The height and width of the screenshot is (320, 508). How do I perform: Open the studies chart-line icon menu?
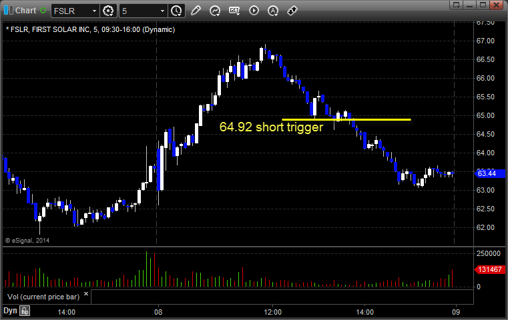[x=215, y=11]
